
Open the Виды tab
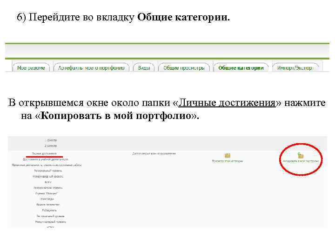144,68
